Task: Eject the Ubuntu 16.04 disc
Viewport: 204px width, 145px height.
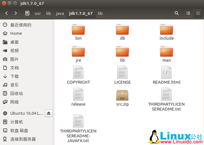Action: click(x=49, y=113)
